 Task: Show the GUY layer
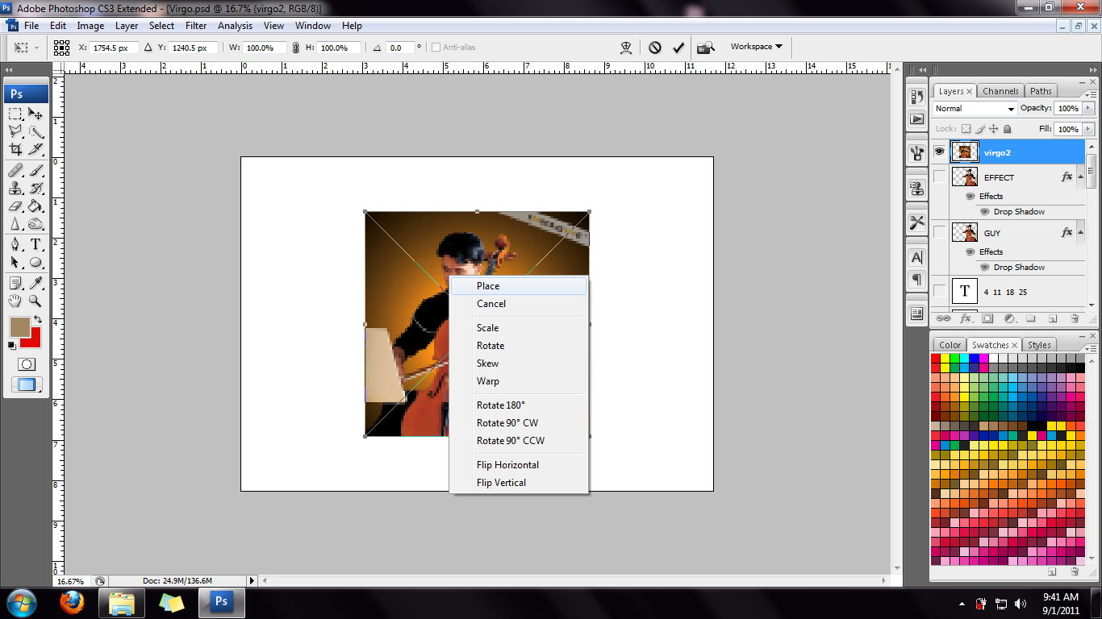939,232
